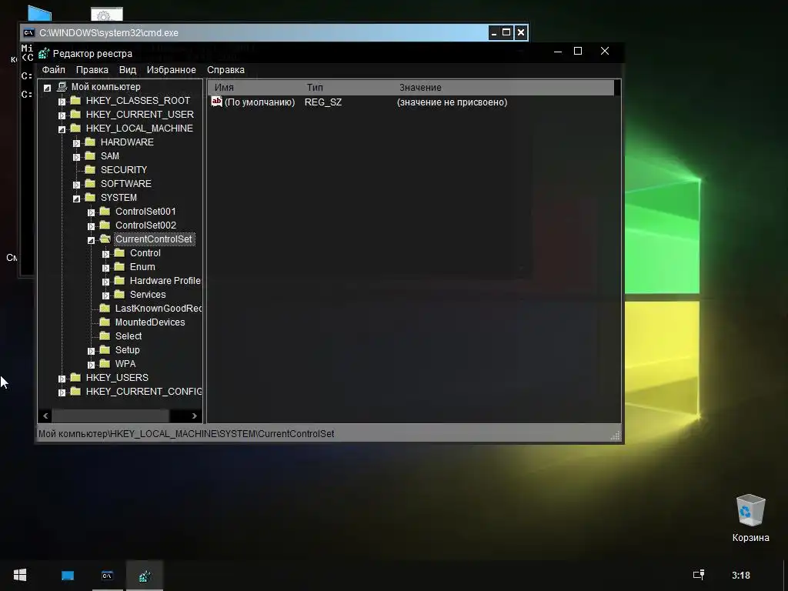This screenshot has width=788, height=591.
Task: Expand ControlSet002 arrow
Action: (x=91, y=226)
